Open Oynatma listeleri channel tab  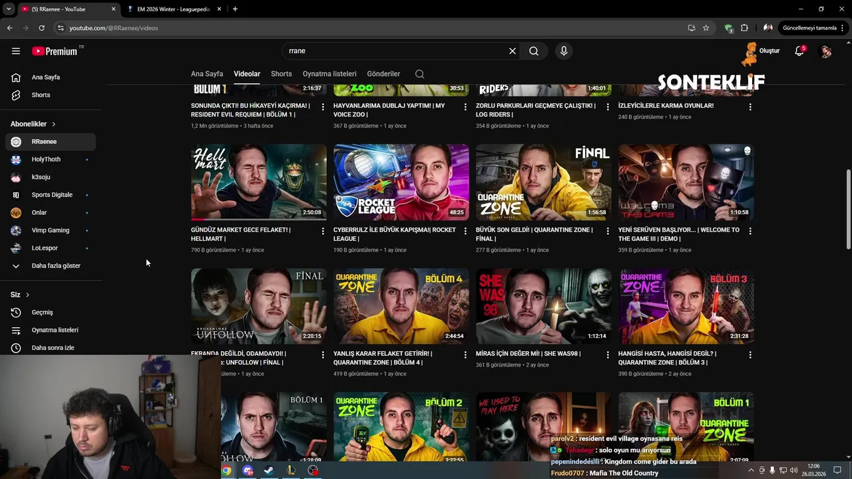tap(329, 74)
